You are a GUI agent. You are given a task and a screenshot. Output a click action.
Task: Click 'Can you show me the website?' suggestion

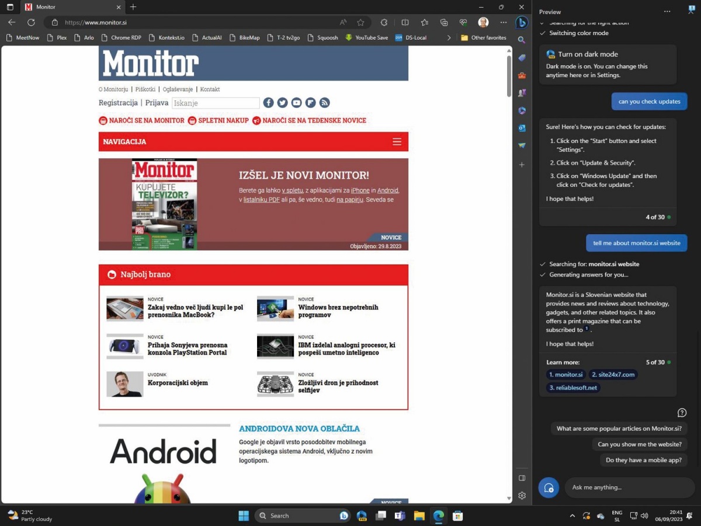pos(640,444)
